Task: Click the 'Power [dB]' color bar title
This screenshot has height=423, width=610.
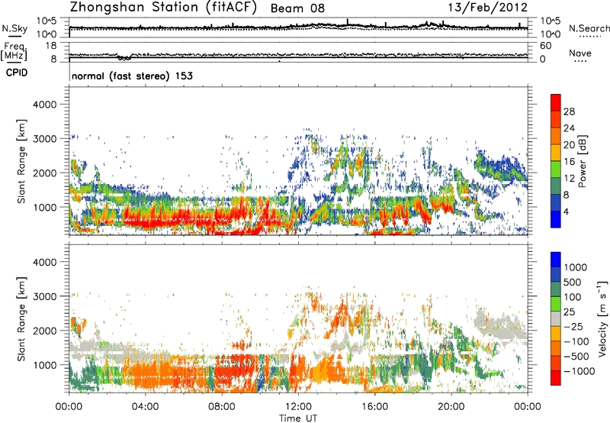Action: (582, 161)
